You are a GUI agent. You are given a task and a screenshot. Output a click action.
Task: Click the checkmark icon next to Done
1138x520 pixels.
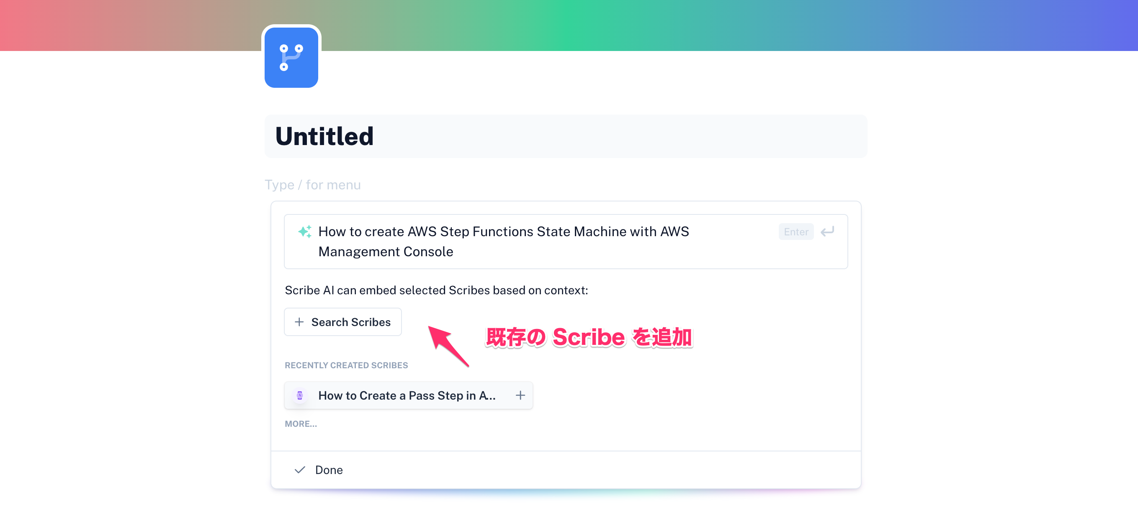click(x=300, y=470)
